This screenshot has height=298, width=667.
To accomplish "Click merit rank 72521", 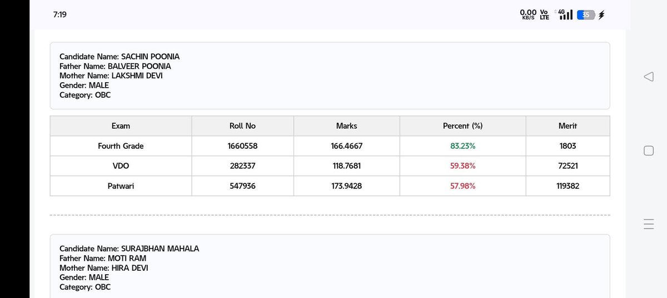I will [568, 166].
